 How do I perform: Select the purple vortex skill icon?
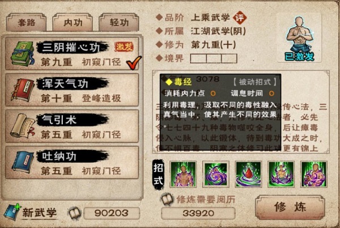pos(216,174)
